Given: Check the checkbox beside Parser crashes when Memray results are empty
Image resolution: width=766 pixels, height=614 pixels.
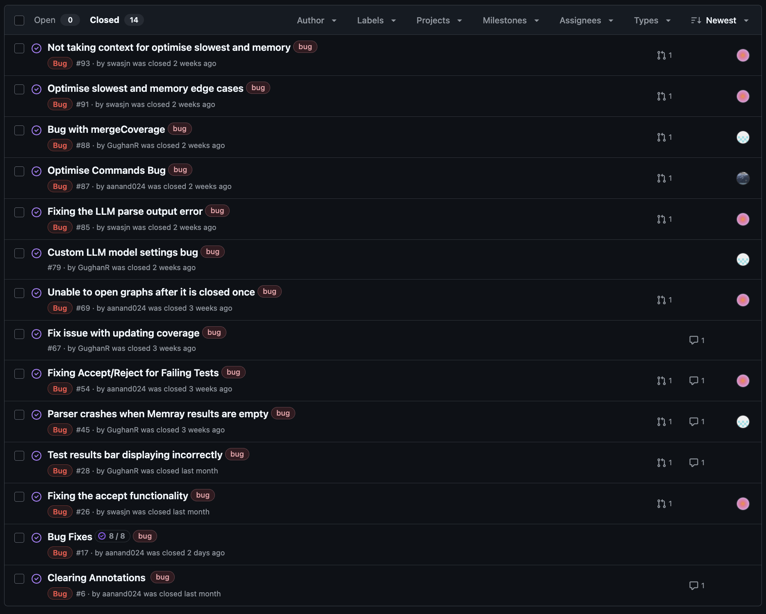Looking at the screenshot, I should 19,414.
